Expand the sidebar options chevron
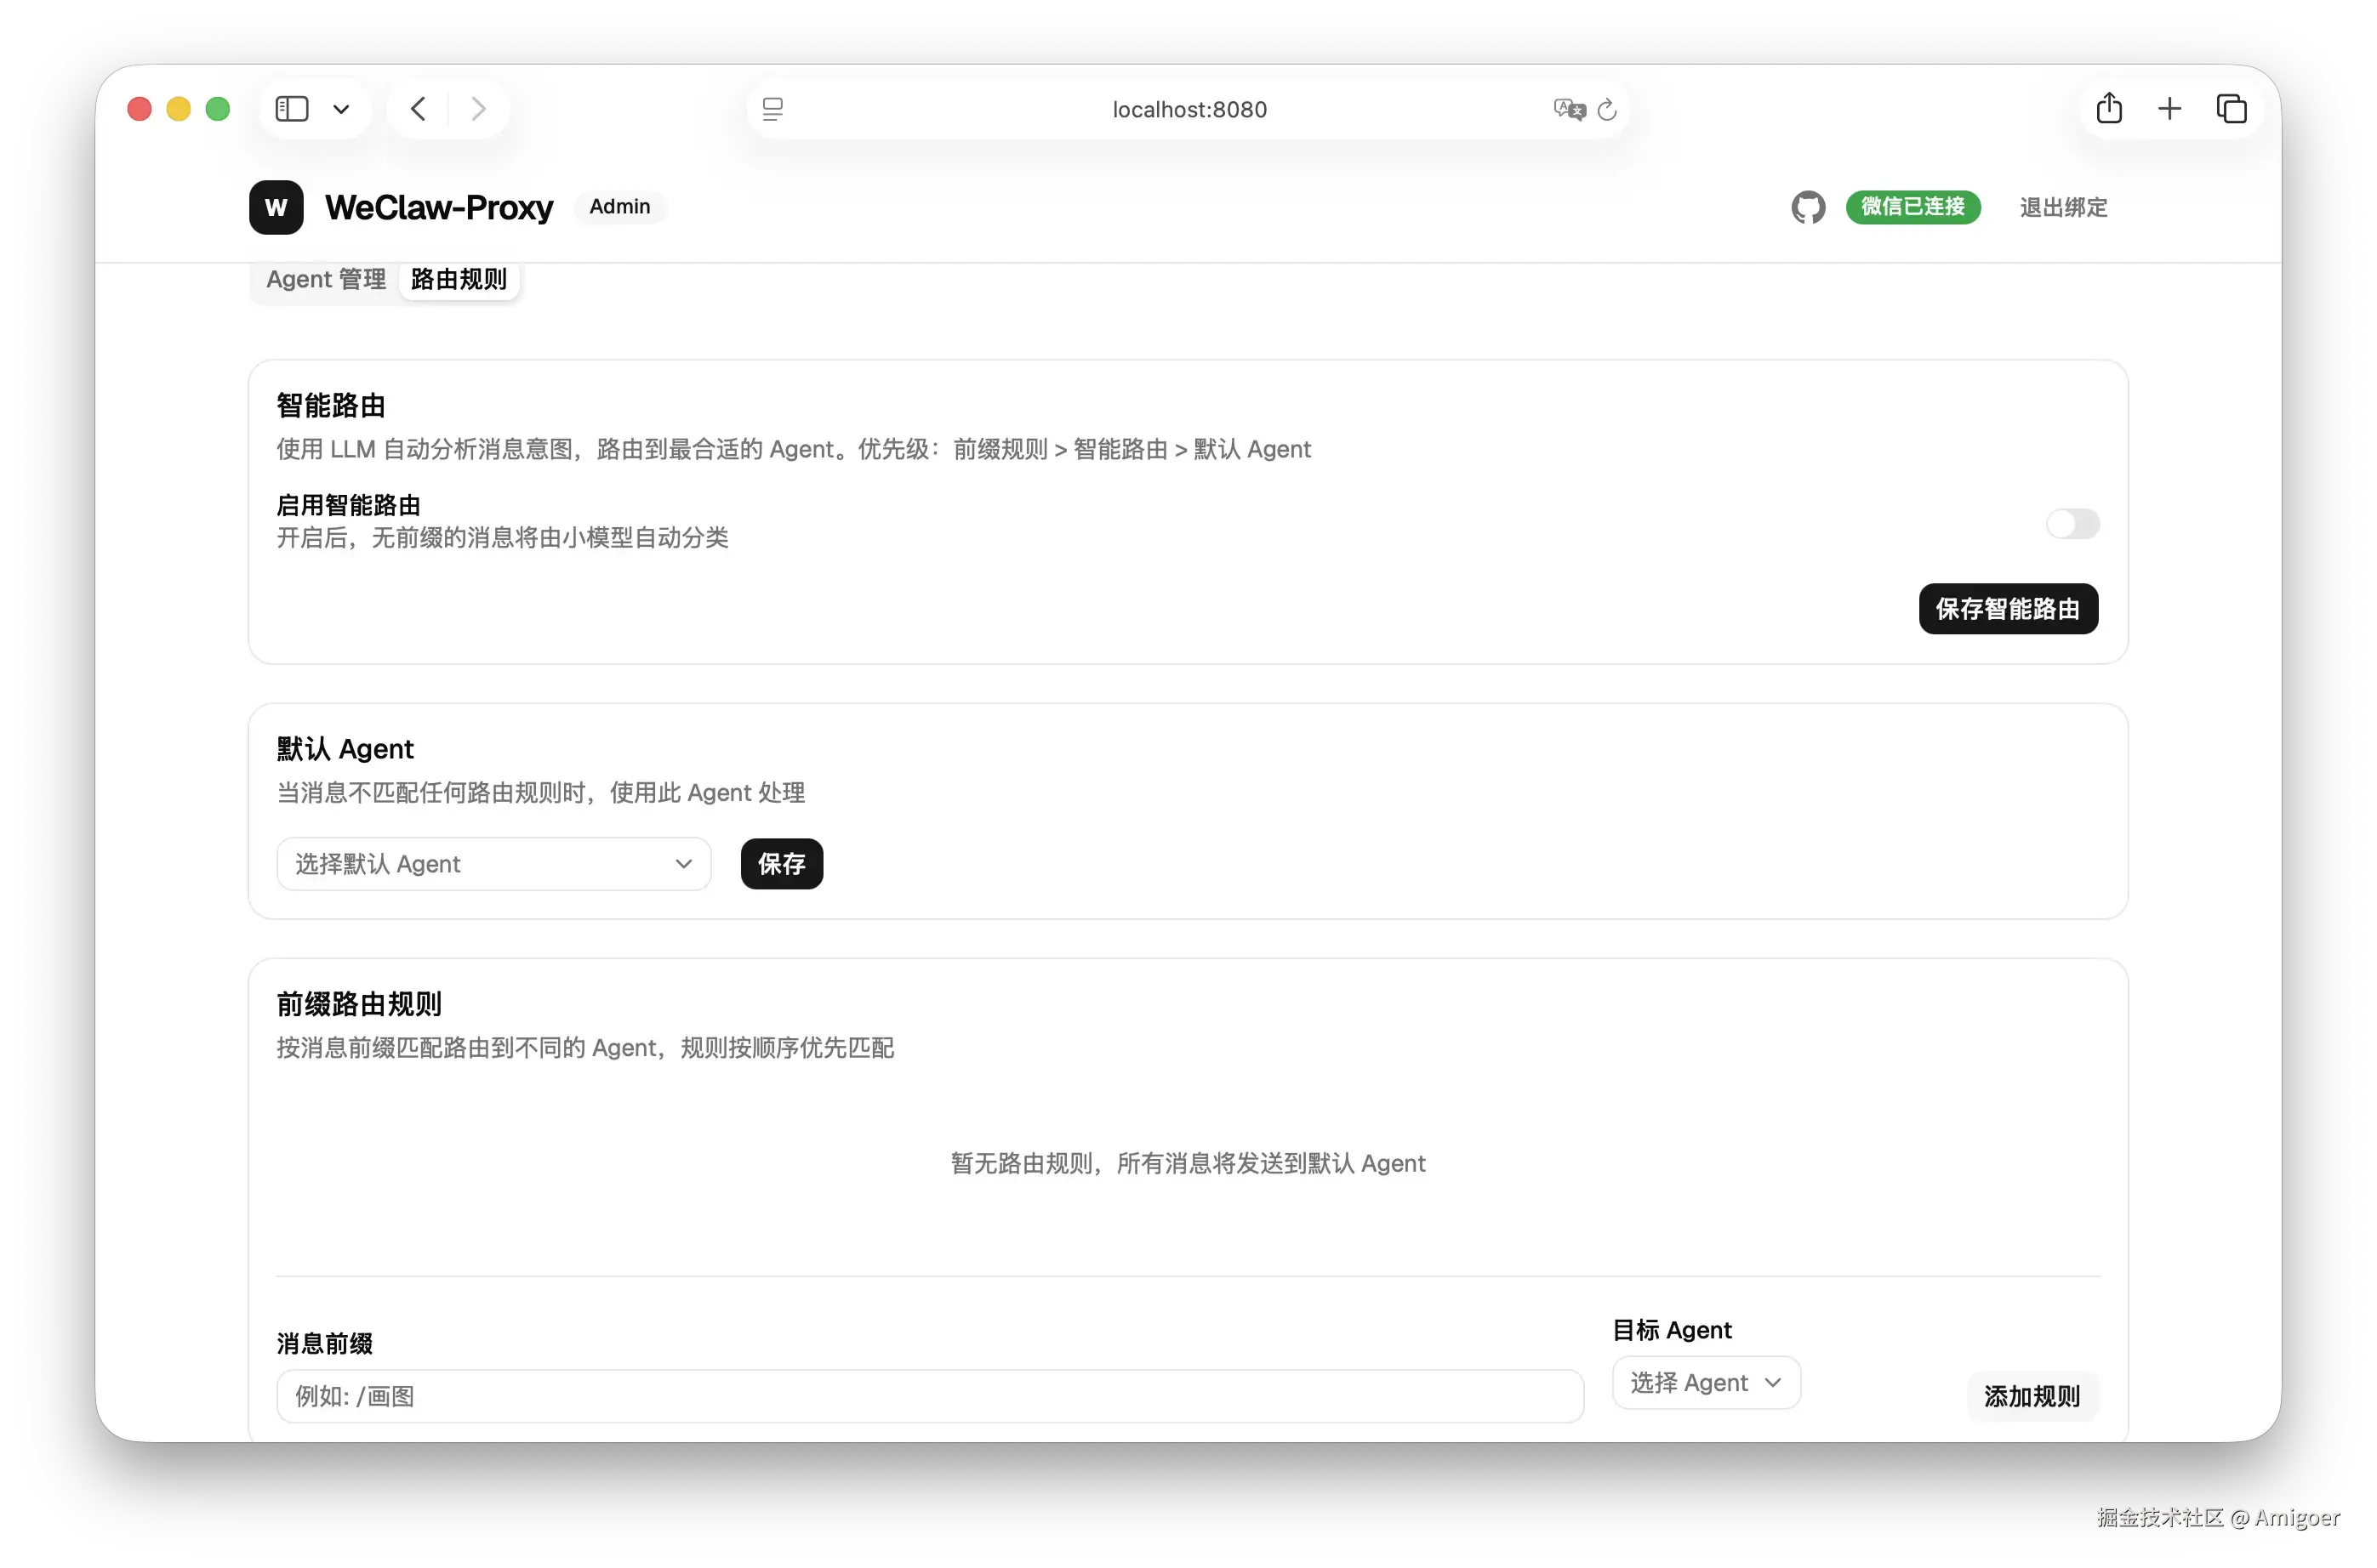Image resolution: width=2377 pixels, height=1568 pixels. 341,108
